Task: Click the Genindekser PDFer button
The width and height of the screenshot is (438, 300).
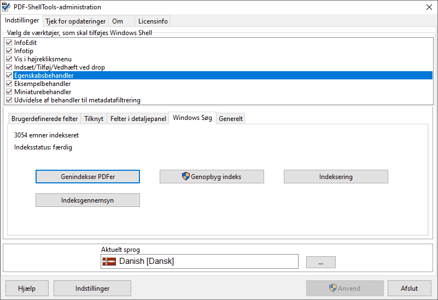Action: (87, 177)
